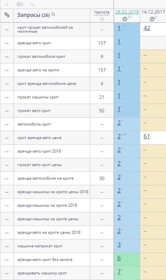Click the grey link chain icon in toolbar
The image size is (166, 280).
tap(32, 4)
